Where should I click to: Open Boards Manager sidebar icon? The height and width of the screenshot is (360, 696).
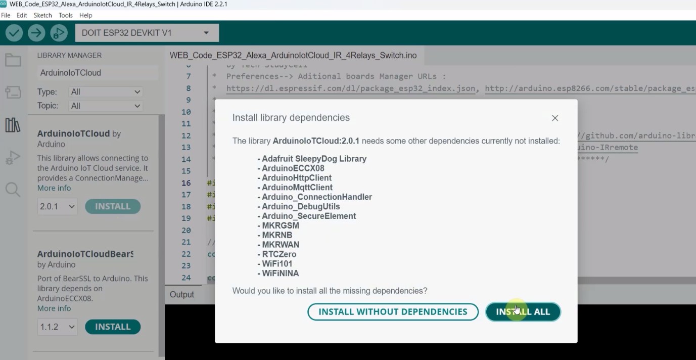13,93
